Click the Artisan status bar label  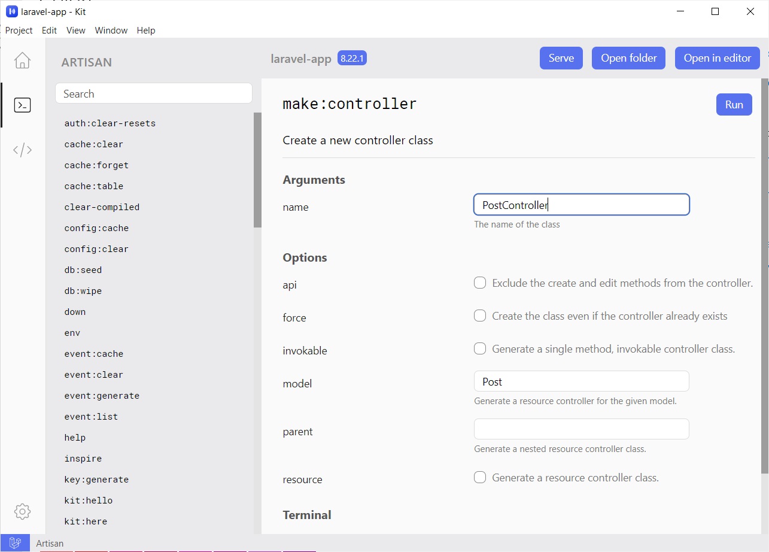click(50, 543)
